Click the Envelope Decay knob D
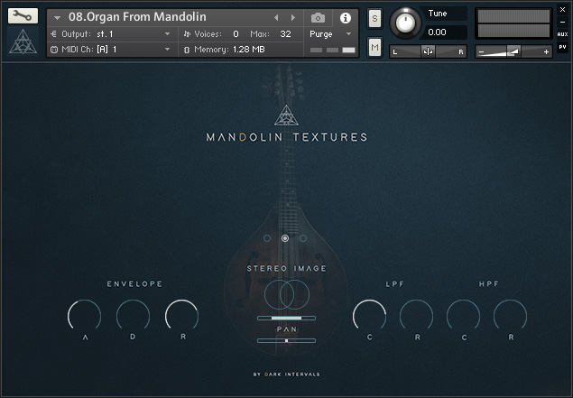573x398 pixels. pos(133,316)
